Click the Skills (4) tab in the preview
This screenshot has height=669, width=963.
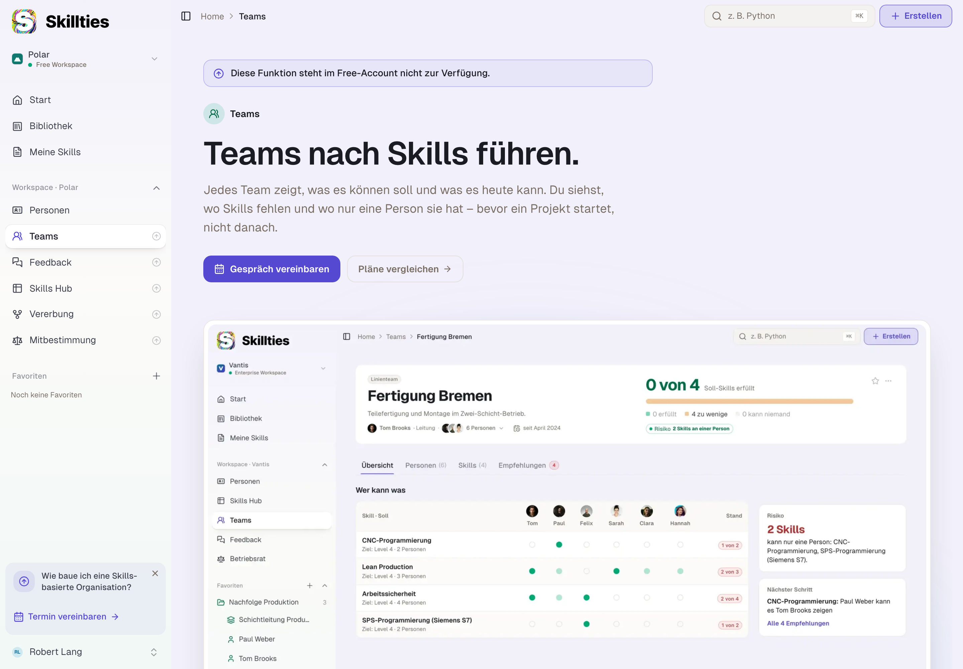(x=472, y=465)
